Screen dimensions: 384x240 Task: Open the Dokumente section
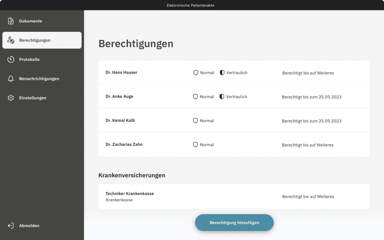[x=42, y=21]
